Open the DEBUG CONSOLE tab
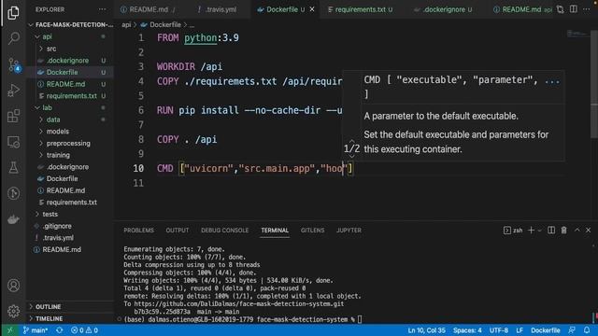598x336 pixels. [x=224, y=231]
